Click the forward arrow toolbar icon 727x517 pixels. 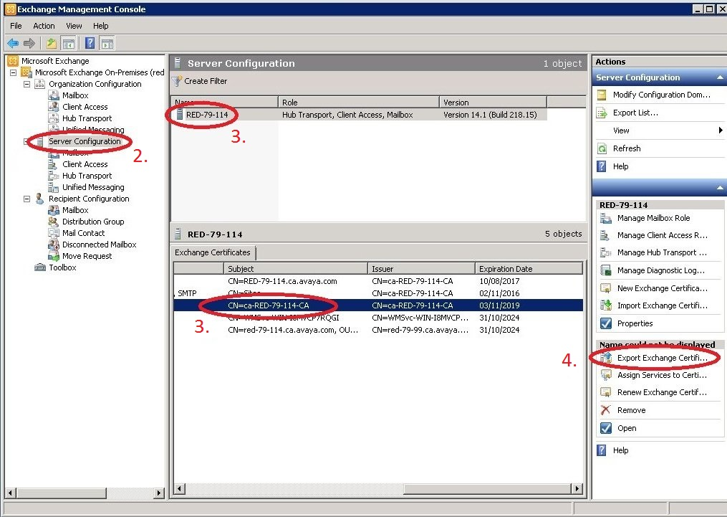[29, 44]
